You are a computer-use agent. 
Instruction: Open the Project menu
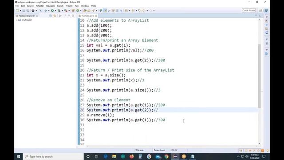[x=69, y=6]
